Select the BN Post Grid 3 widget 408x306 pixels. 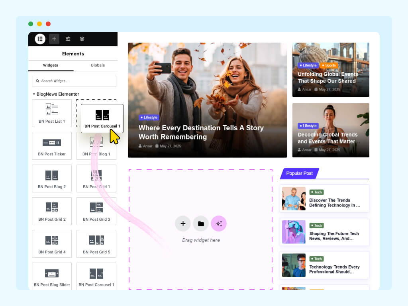click(x=96, y=211)
